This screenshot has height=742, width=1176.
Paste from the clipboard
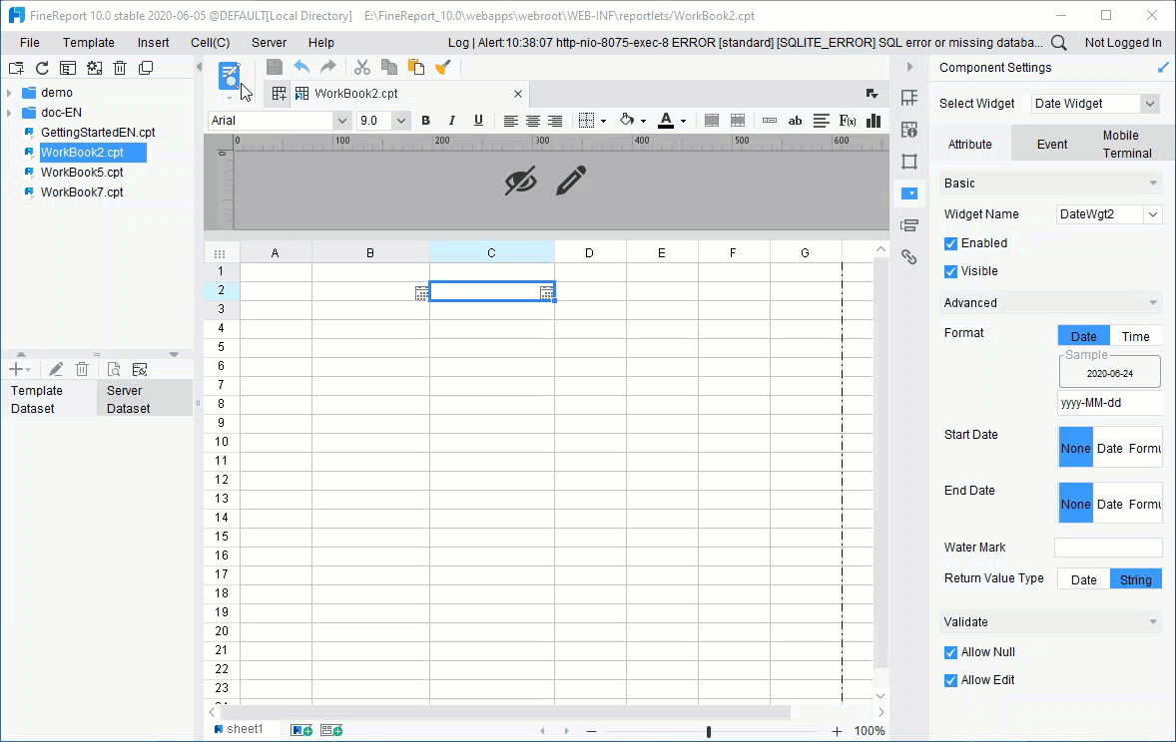tap(415, 68)
